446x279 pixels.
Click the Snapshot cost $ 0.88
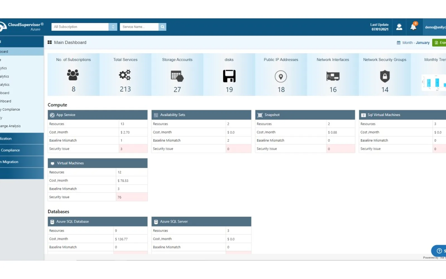(332, 133)
